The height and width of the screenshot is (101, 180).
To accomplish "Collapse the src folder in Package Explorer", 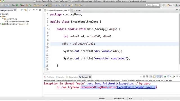I will click(1, 16).
